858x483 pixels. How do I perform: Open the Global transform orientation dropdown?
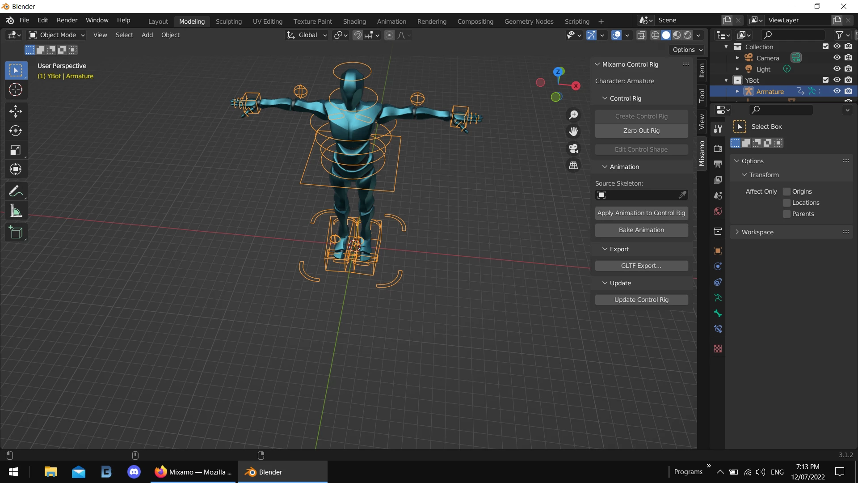tap(307, 35)
